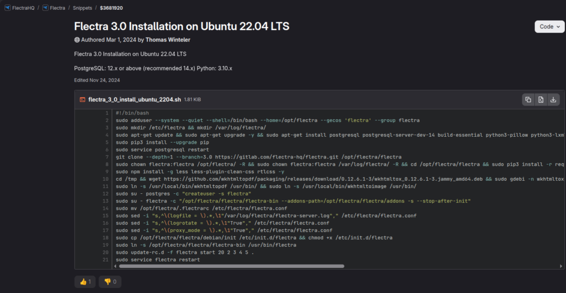Open raw file icon
Screen dimensions: 566x293
click(541, 100)
